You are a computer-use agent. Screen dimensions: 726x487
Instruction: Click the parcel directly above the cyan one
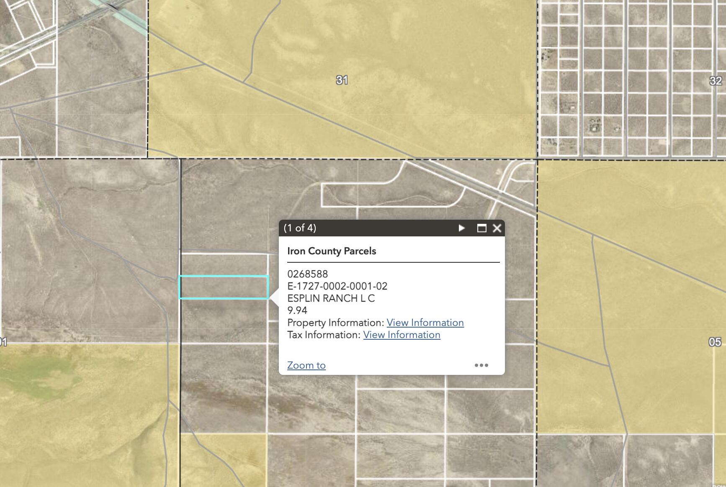[224, 264]
